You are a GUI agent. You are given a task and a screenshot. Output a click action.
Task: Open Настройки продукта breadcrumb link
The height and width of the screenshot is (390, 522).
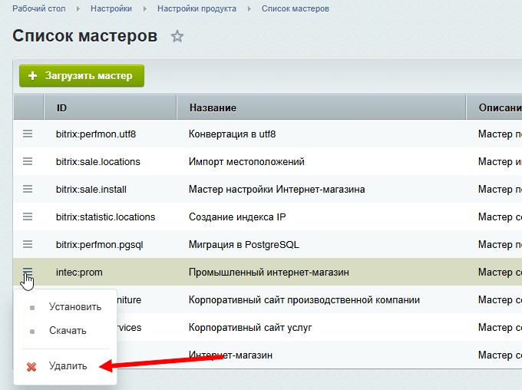click(197, 8)
